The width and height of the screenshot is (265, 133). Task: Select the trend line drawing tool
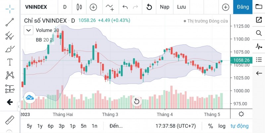tap(10, 22)
